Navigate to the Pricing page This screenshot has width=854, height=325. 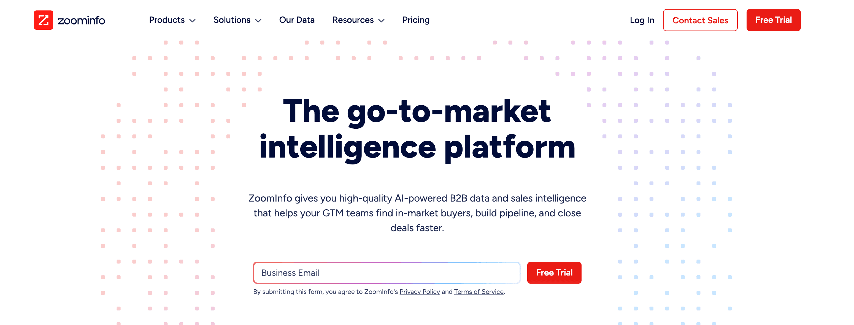[416, 20]
